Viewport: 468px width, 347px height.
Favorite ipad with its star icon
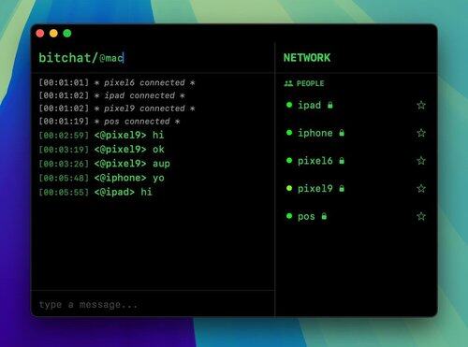click(421, 105)
